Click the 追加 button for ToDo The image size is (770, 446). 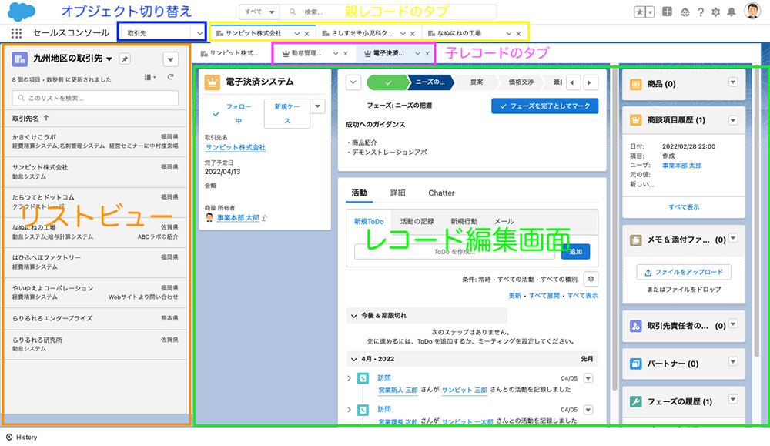575,251
